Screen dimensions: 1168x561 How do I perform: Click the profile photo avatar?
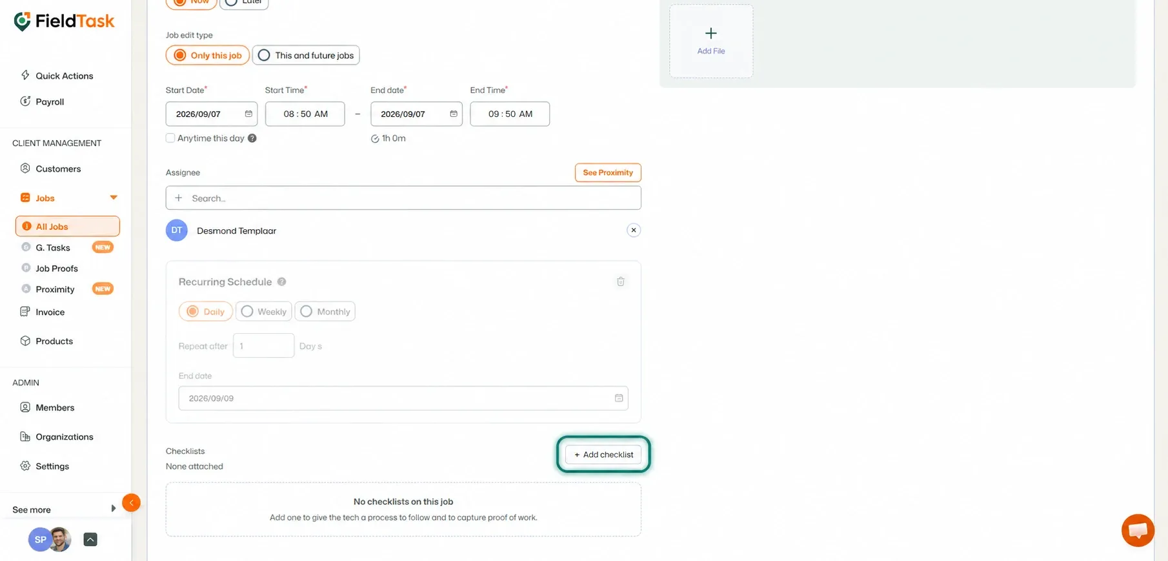click(61, 540)
